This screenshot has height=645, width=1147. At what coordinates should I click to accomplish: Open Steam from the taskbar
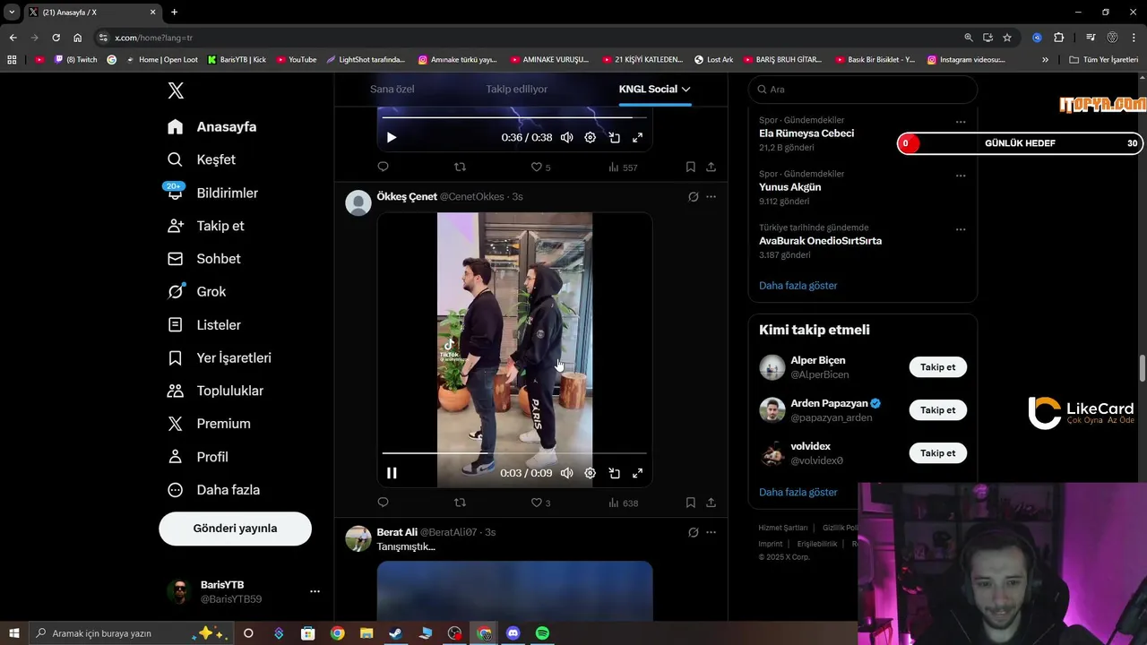395,633
